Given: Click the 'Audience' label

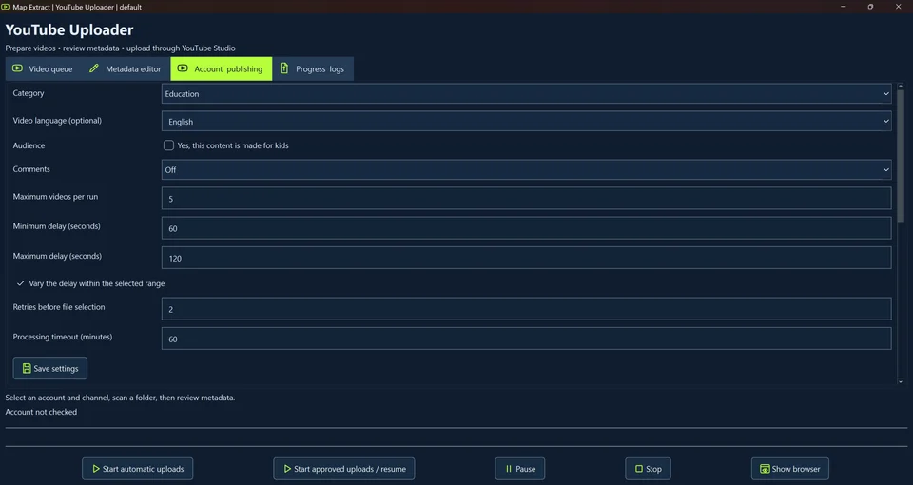Looking at the screenshot, I should 29,145.
